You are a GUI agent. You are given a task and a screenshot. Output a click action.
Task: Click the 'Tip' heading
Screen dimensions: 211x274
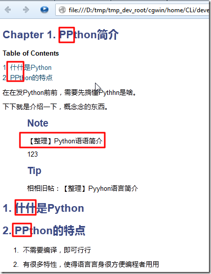click(x=34, y=171)
